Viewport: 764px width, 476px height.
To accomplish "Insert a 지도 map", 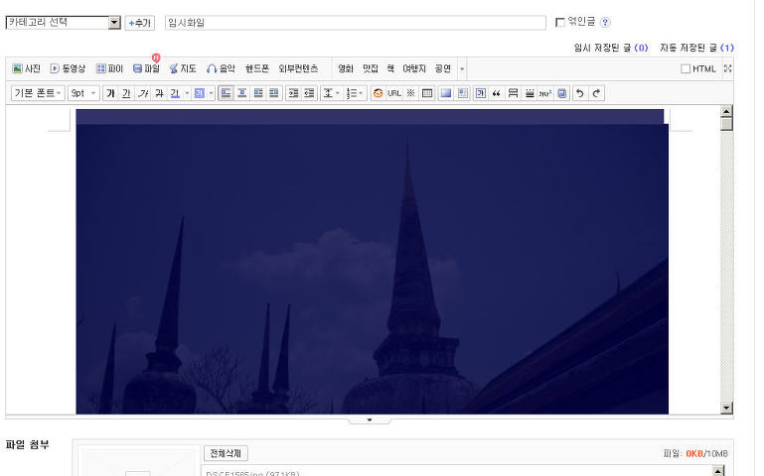I will pos(183,68).
